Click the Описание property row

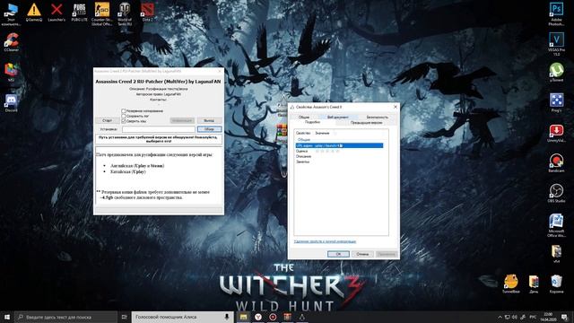(x=339, y=156)
